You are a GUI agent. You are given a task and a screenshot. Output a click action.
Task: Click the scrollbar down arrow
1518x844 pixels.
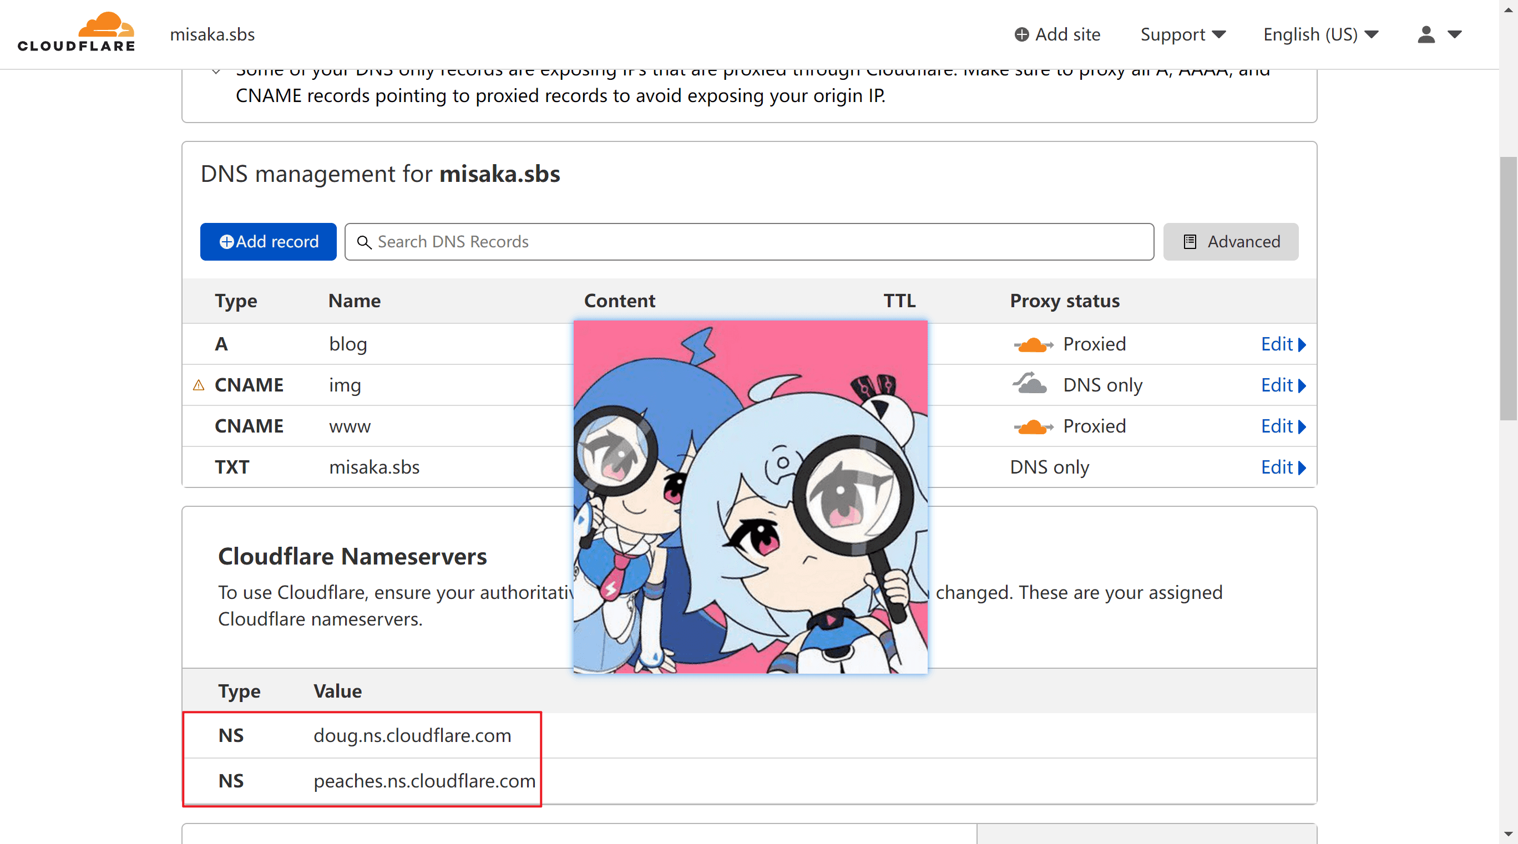1508,835
